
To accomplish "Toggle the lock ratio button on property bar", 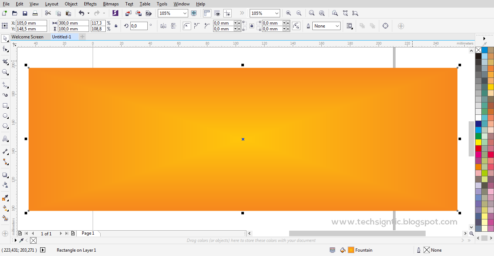I will pyautogui.click(x=116, y=26).
